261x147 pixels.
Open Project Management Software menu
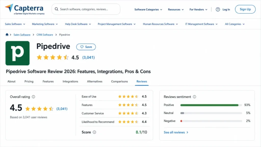116,24
